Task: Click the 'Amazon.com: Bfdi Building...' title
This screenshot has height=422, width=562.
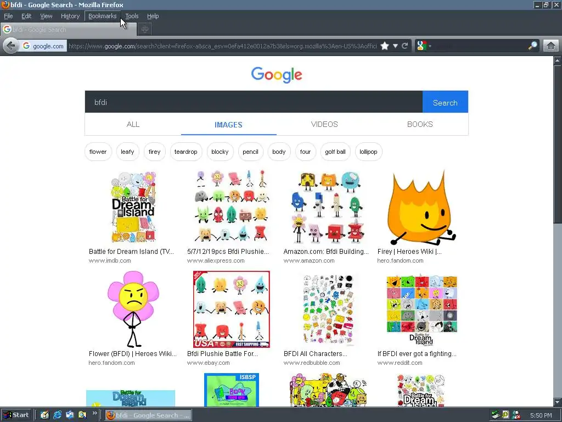Action: tap(326, 252)
